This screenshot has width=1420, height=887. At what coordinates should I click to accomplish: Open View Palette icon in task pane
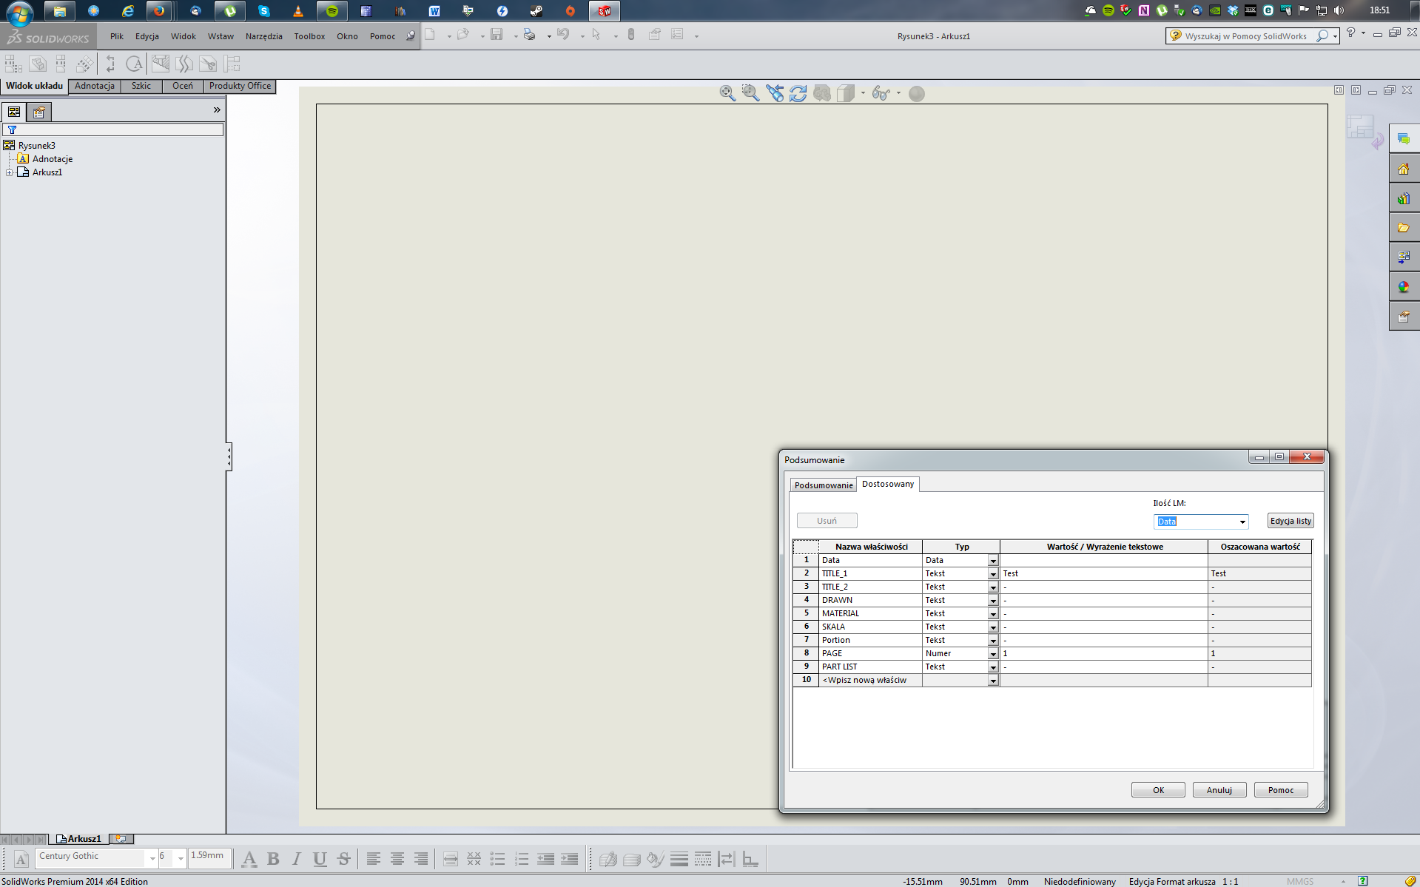[x=1404, y=257]
